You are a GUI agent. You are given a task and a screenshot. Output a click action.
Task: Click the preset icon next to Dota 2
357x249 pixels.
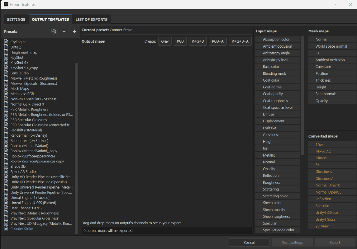tap(6, 47)
